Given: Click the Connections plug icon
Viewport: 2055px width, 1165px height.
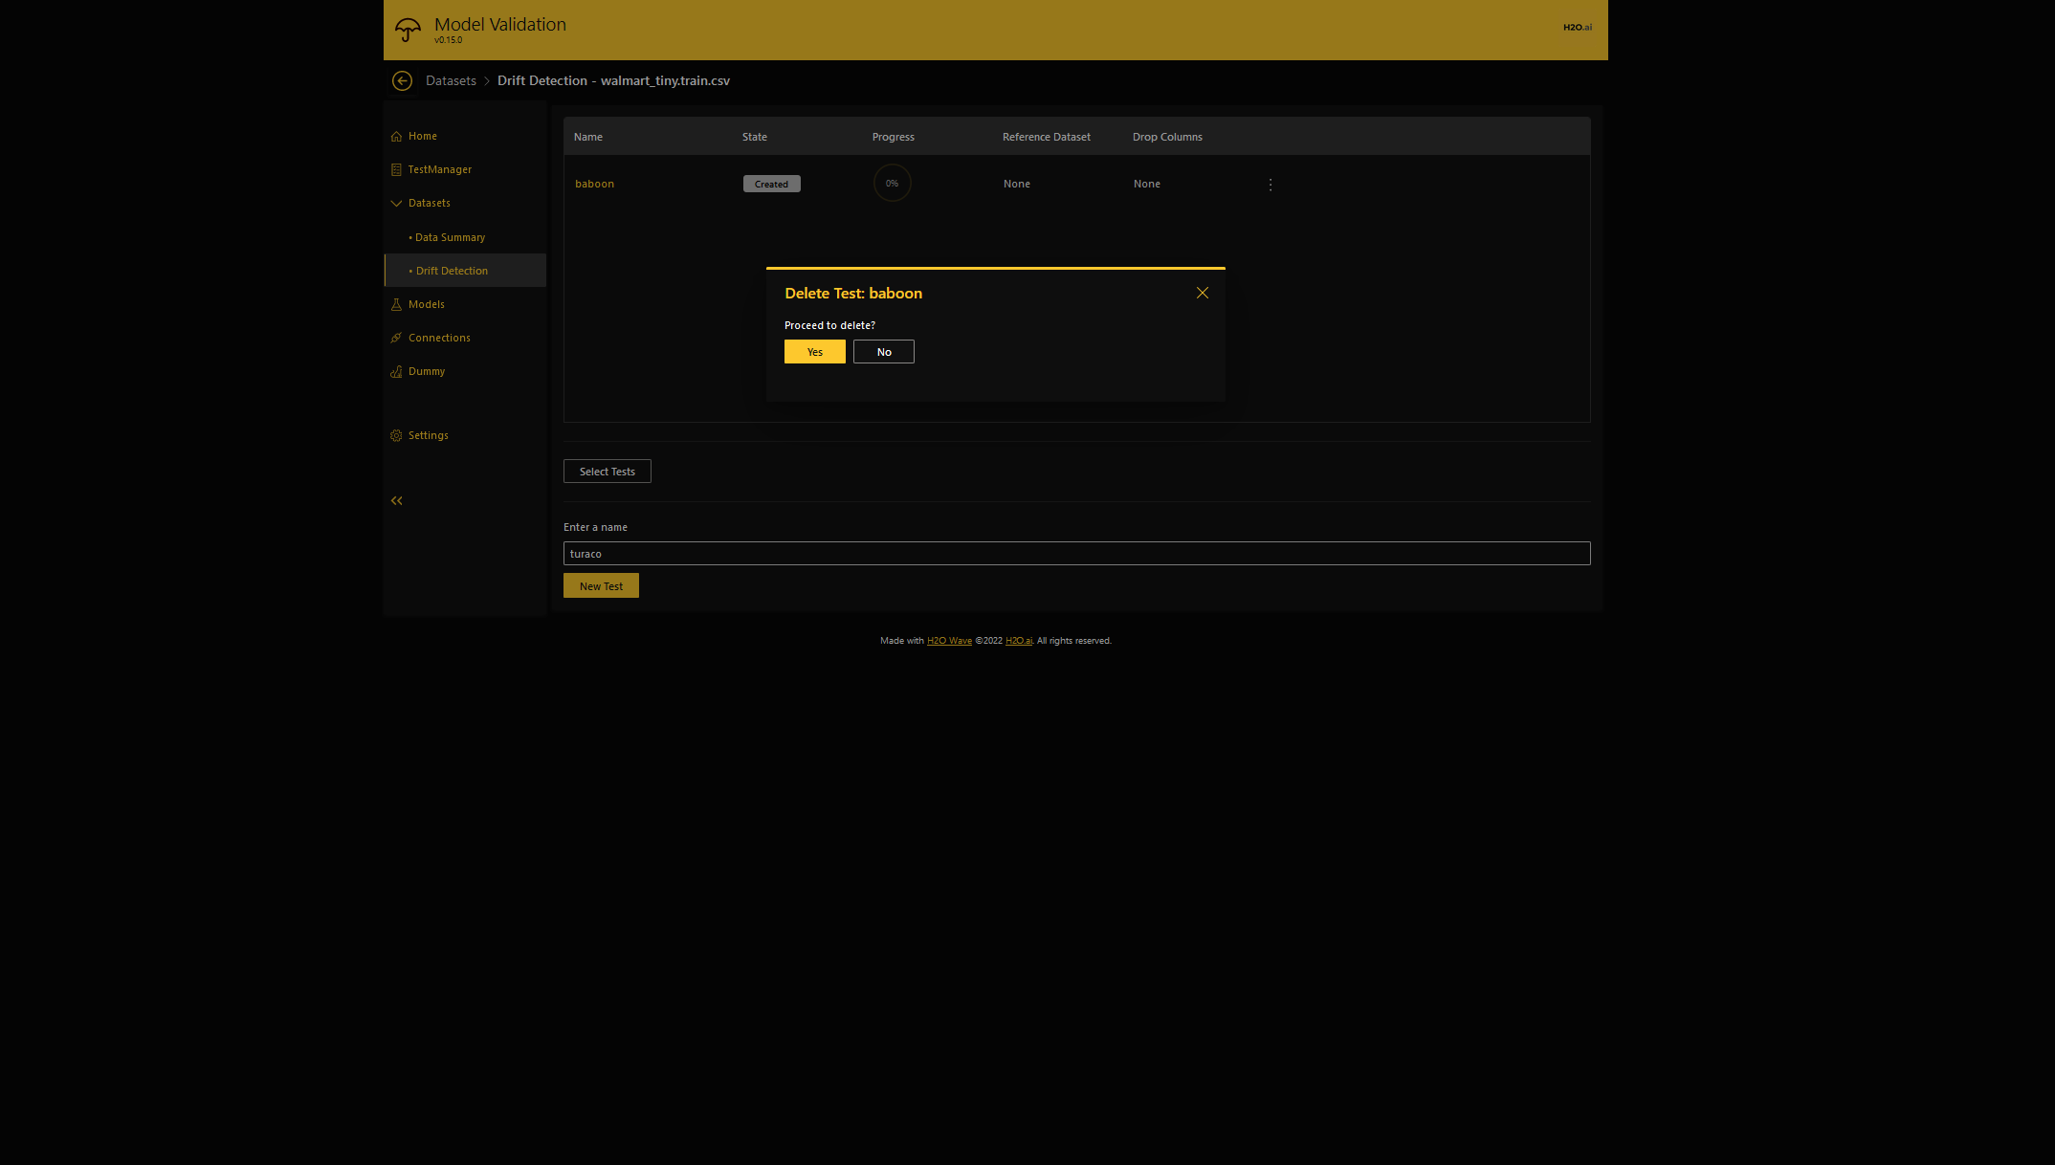Looking at the screenshot, I should (x=396, y=339).
